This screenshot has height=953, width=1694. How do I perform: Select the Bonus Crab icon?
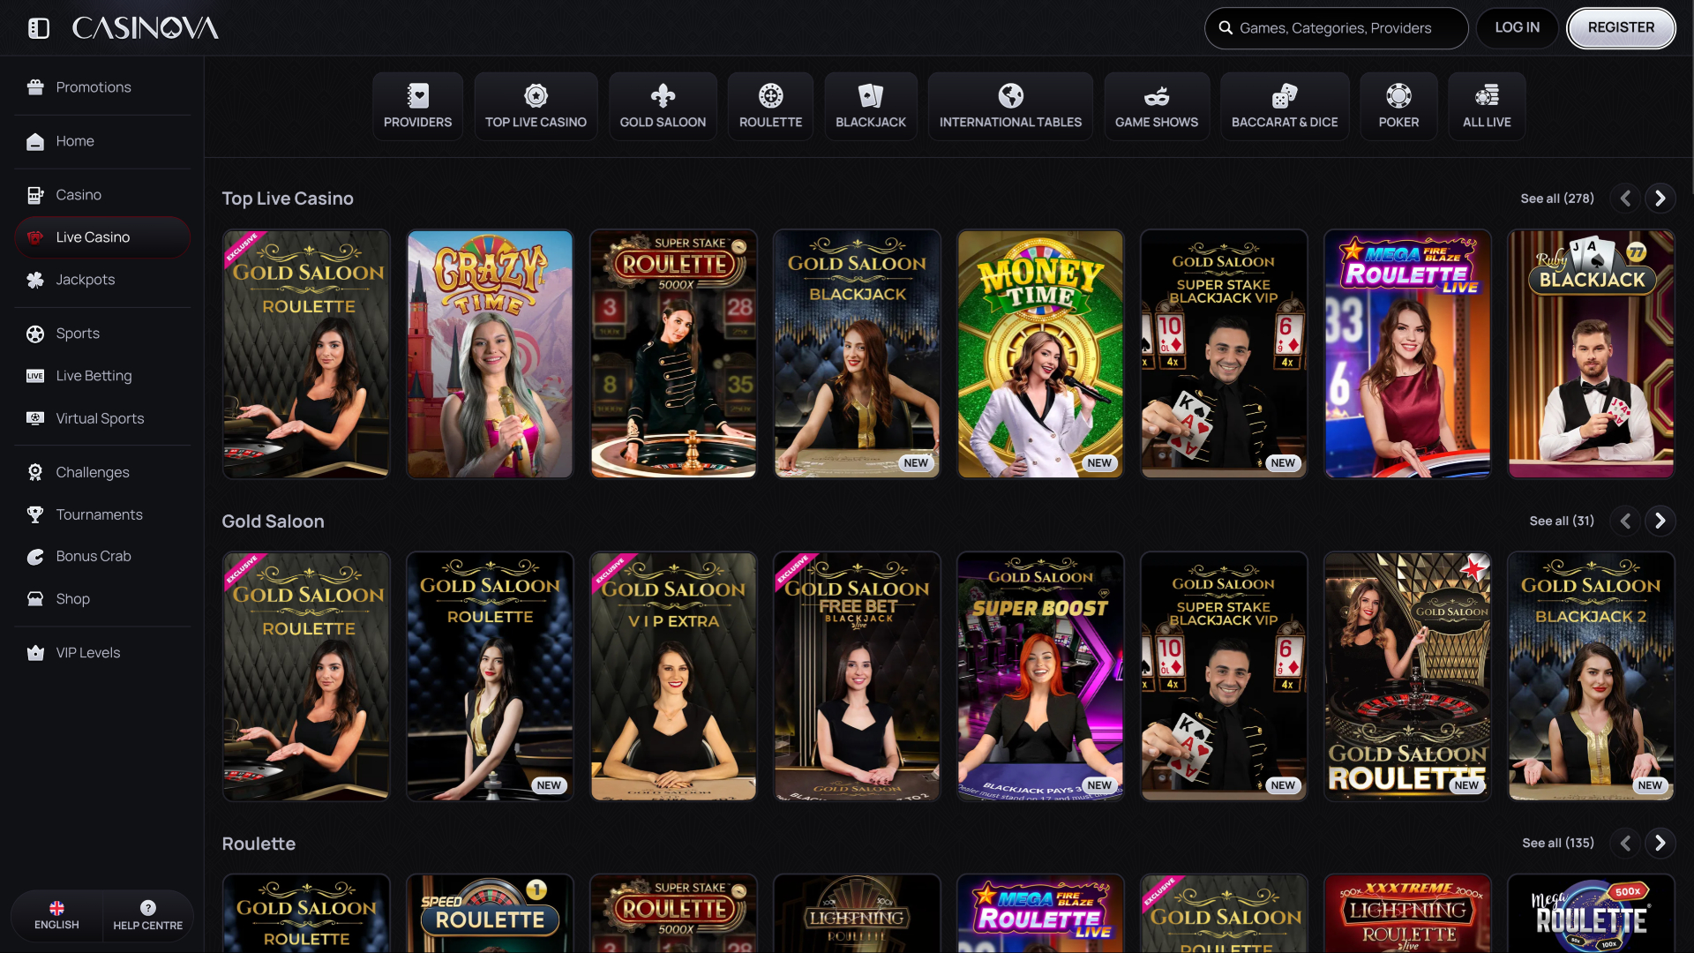[35, 556]
